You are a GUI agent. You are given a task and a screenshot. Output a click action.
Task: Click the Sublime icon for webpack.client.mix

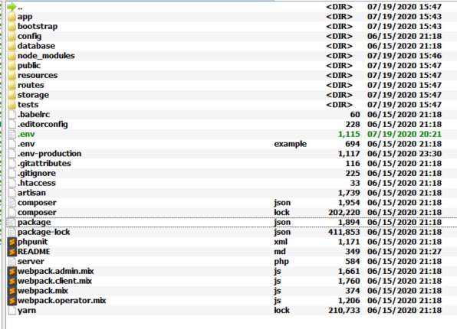(x=12, y=281)
